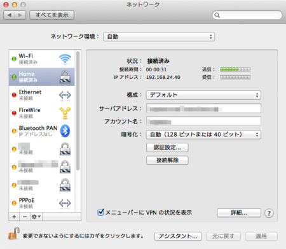
Task: Click the 元に戻す revert button
Action: tap(224, 236)
